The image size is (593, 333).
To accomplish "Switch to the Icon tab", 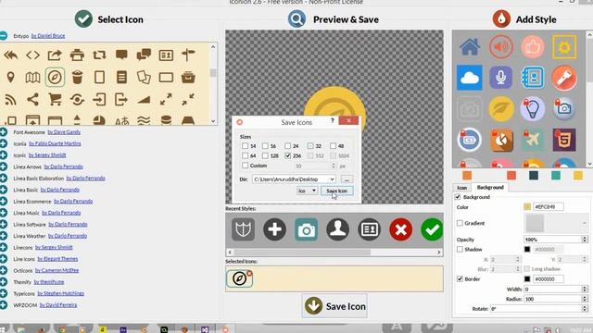I will click(x=461, y=188).
